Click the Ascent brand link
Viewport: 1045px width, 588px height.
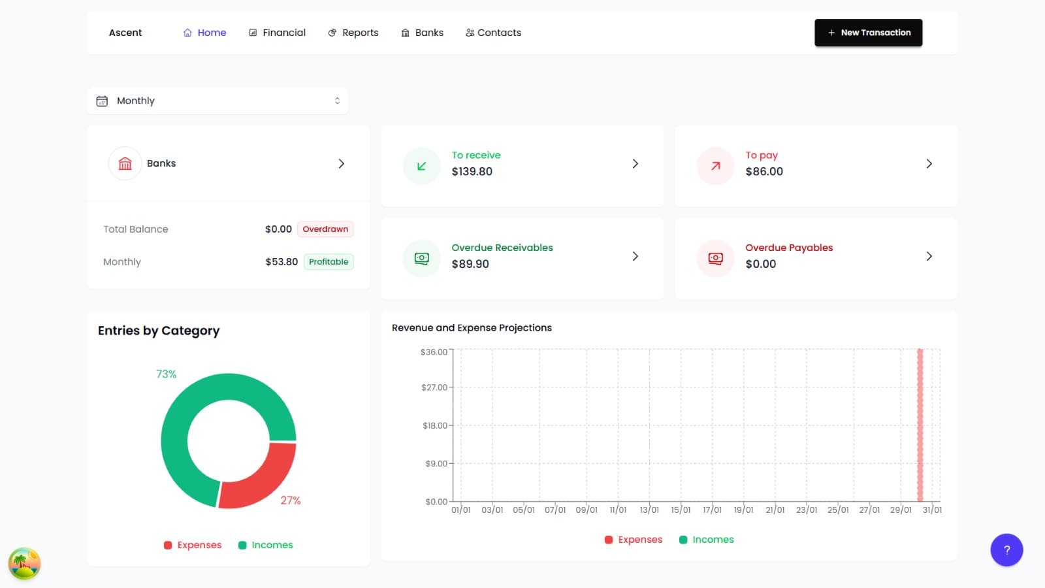coord(125,33)
